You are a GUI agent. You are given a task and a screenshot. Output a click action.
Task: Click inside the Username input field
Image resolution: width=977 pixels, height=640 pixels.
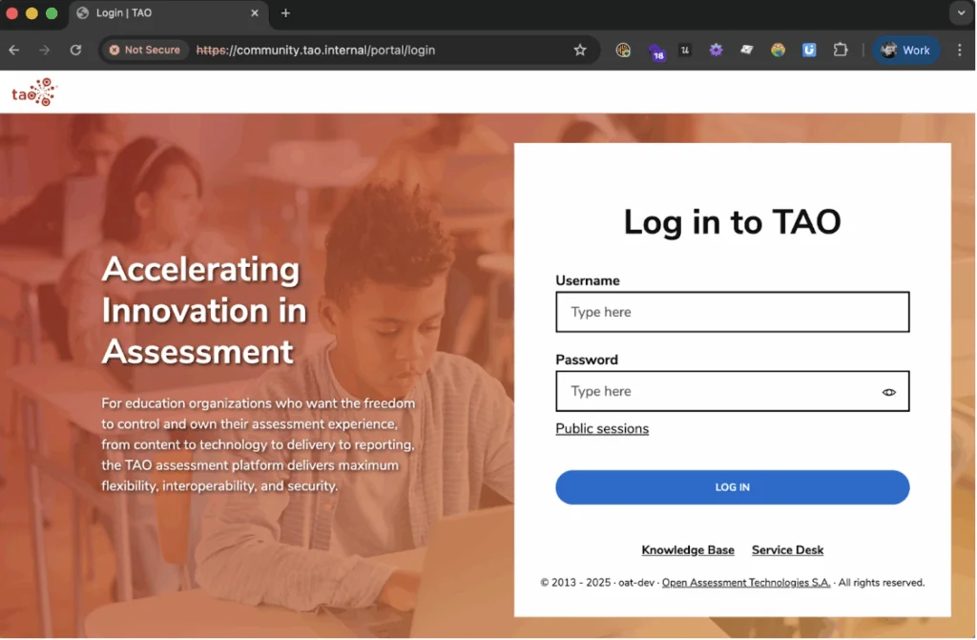coord(732,312)
